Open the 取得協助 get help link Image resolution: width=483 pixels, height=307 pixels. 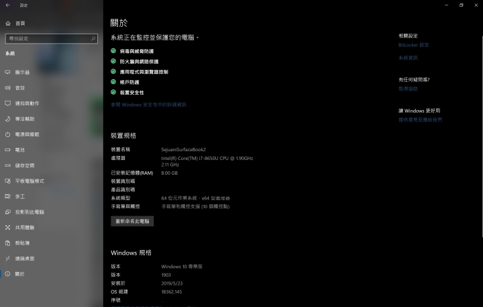(x=408, y=89)
